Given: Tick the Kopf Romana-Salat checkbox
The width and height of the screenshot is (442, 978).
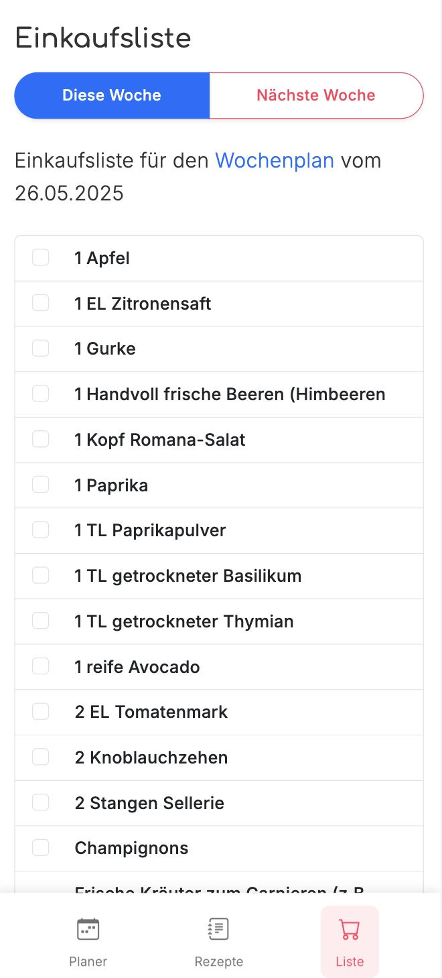Looking at the screenshot, I should coord(41,439).
